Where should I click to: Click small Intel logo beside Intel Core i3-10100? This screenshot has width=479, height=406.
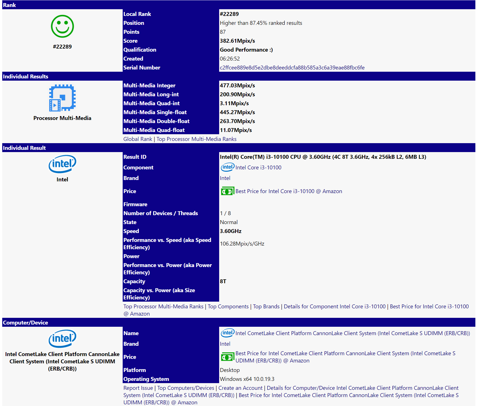228,167
